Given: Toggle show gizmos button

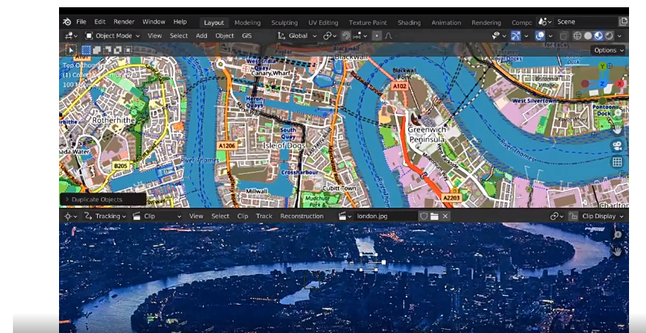Looking at the screenshot, I should [516, 36].
